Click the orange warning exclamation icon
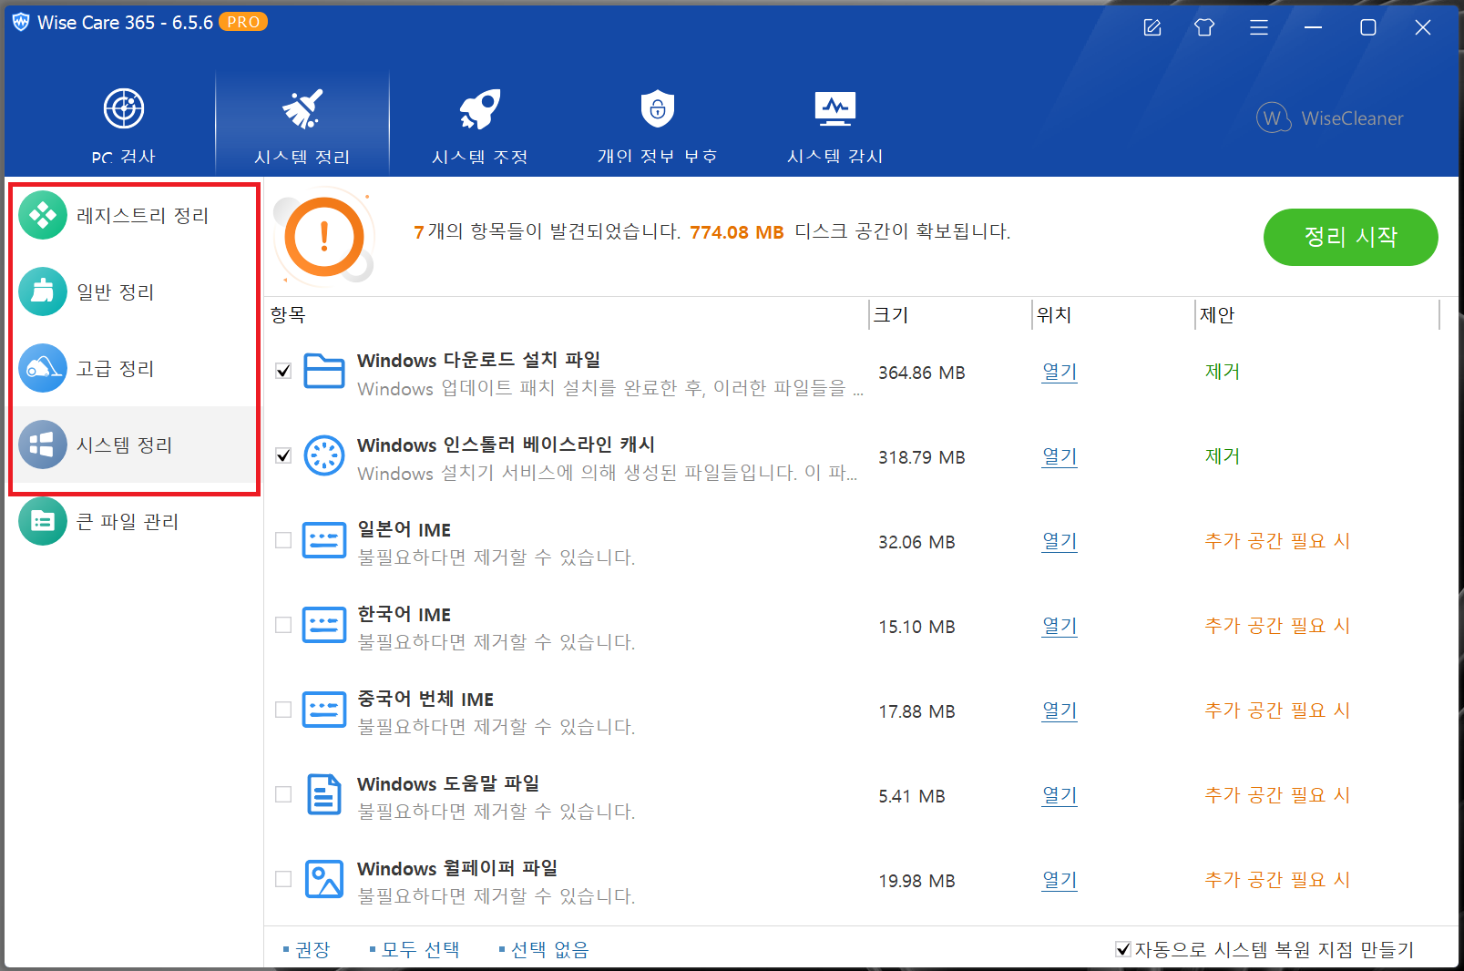 [324, 237]
